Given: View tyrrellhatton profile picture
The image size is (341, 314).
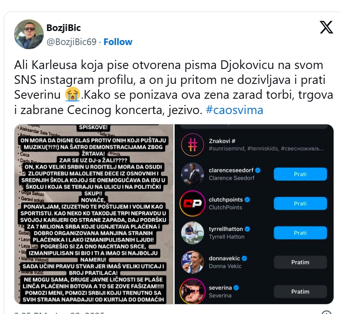Looking at the screenshot, I should point(192,233).
